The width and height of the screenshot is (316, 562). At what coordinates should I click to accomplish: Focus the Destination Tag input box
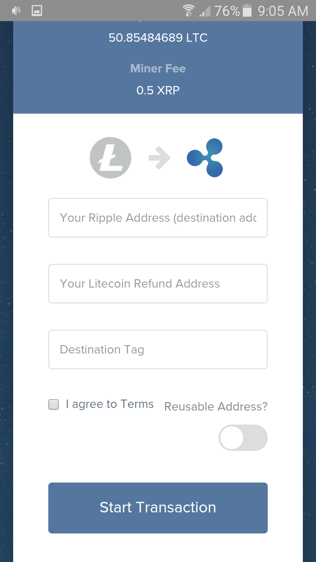pos(158,349)
